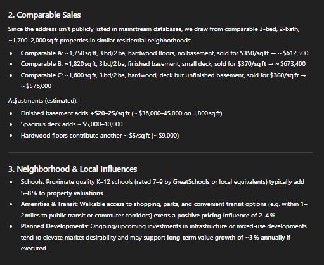Click the "Amenities & Transit:" bold label
324x265 pixels.
point(49,204)
